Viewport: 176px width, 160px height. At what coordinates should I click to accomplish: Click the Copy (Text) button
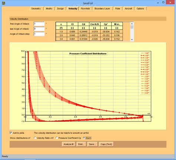pyautogui.click(x=106, y=144)
